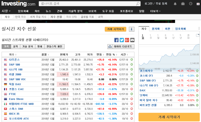Open the 닛케이 sidebar link
Image resolution: width=201 pixels, height=122 pixels.
click(143, 95)
